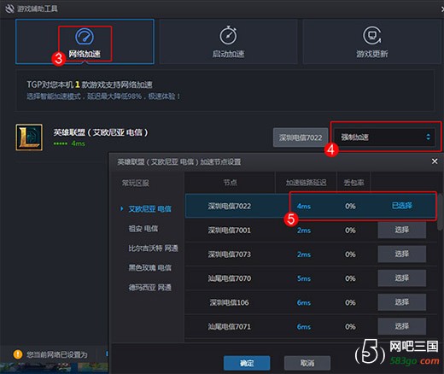Viewport: 444px width, 374px height.
Task: Click the orange warning icon in status bar
Action: [x=18, y=354]
